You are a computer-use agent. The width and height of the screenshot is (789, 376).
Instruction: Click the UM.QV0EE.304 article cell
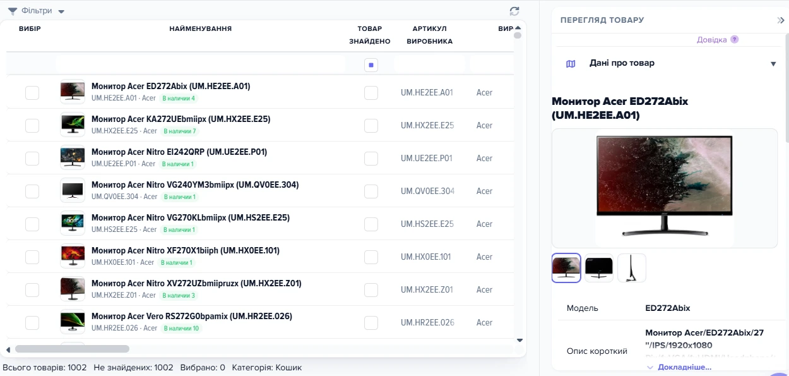click(427, 191)
